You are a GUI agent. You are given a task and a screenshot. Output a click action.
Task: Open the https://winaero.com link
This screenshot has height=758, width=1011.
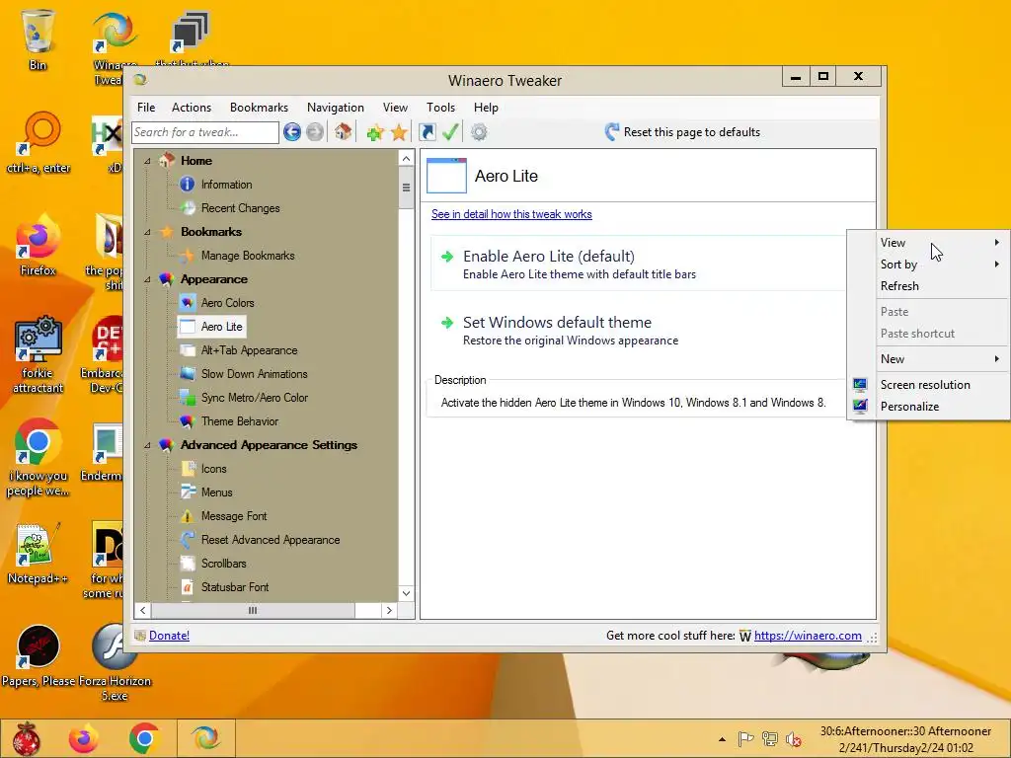[808, 636]
